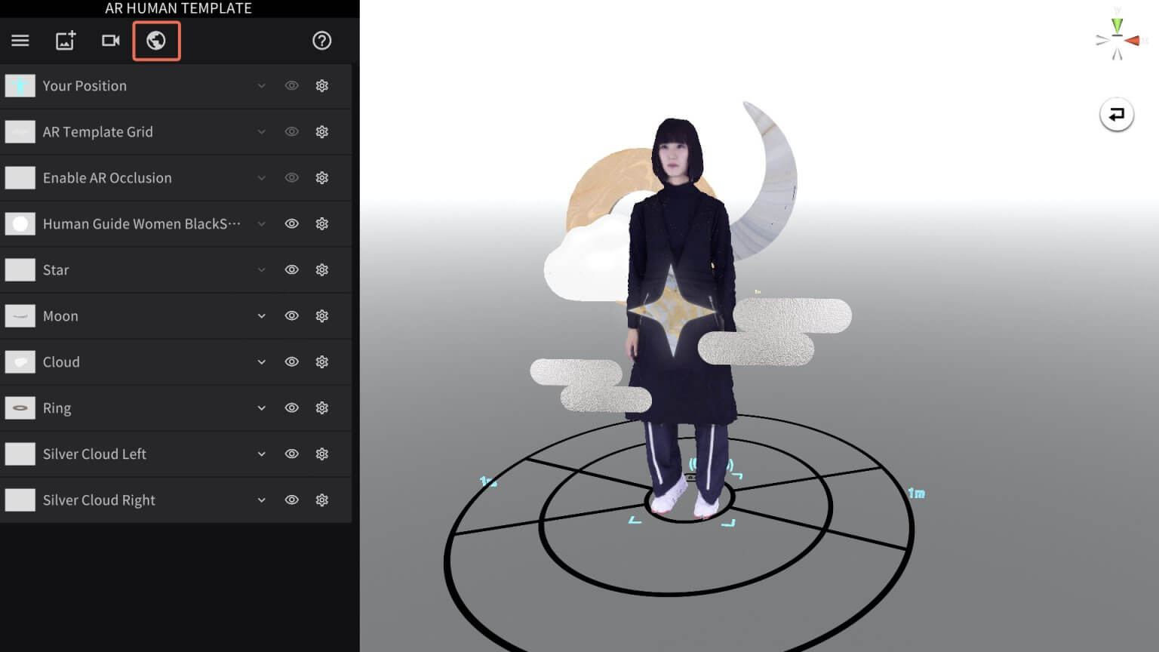Click the AR HUMAN TEMPLATE title bar

(178, 8)
